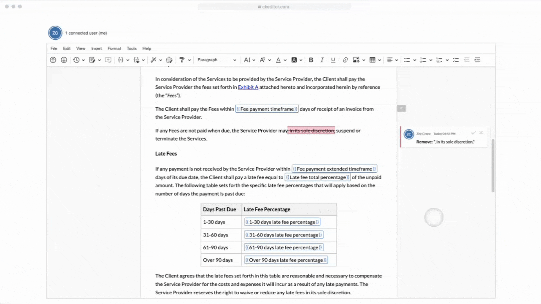Click the struck-through "in its sole discretion" suggestion
Screen dimensions: 541x304
click(311, 130)
